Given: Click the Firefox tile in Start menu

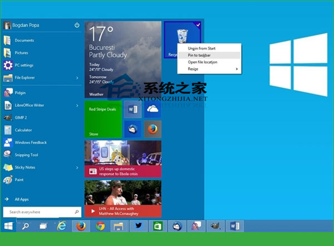Looking at the screenshot, I should pos(153,129).
